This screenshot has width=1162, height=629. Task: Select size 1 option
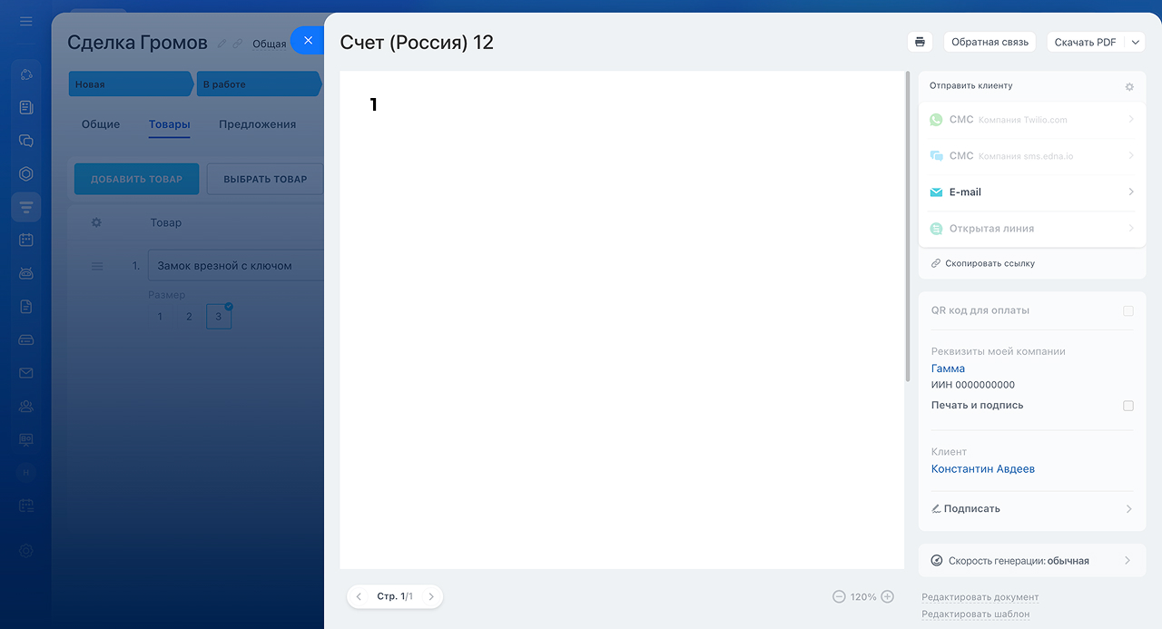(160, 317)
